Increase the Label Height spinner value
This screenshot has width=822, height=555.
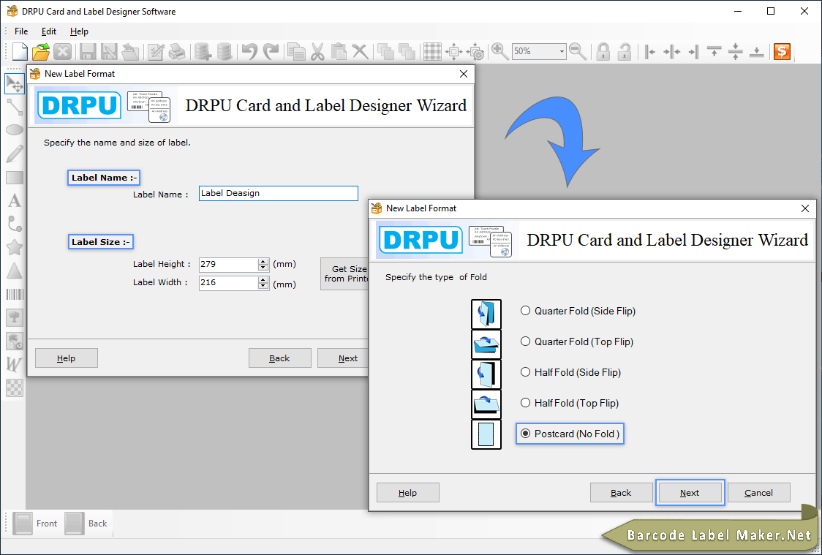[x=263, y=261]
